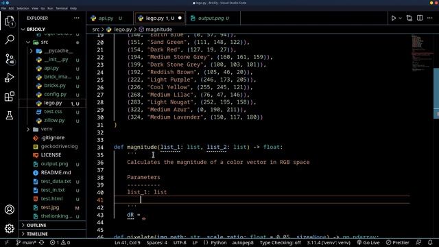Image resolution: width=439 pixels, height=247 pixels.
Task: Open test.css in explorer
Action: coord(53,112)
